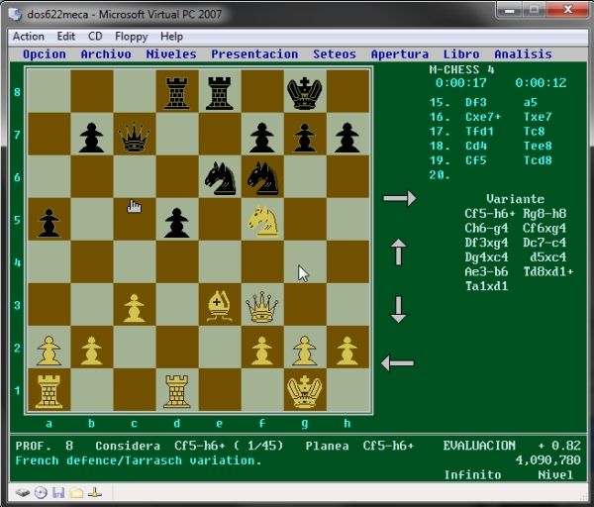Open the Apertura menu

click(x=400, y=54)
